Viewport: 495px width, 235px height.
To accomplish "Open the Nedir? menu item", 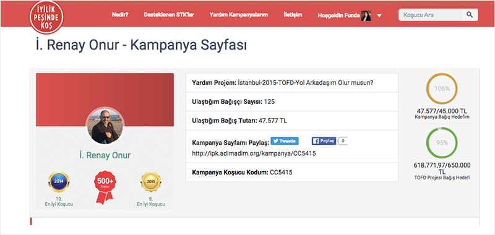I will click(120, 15).
